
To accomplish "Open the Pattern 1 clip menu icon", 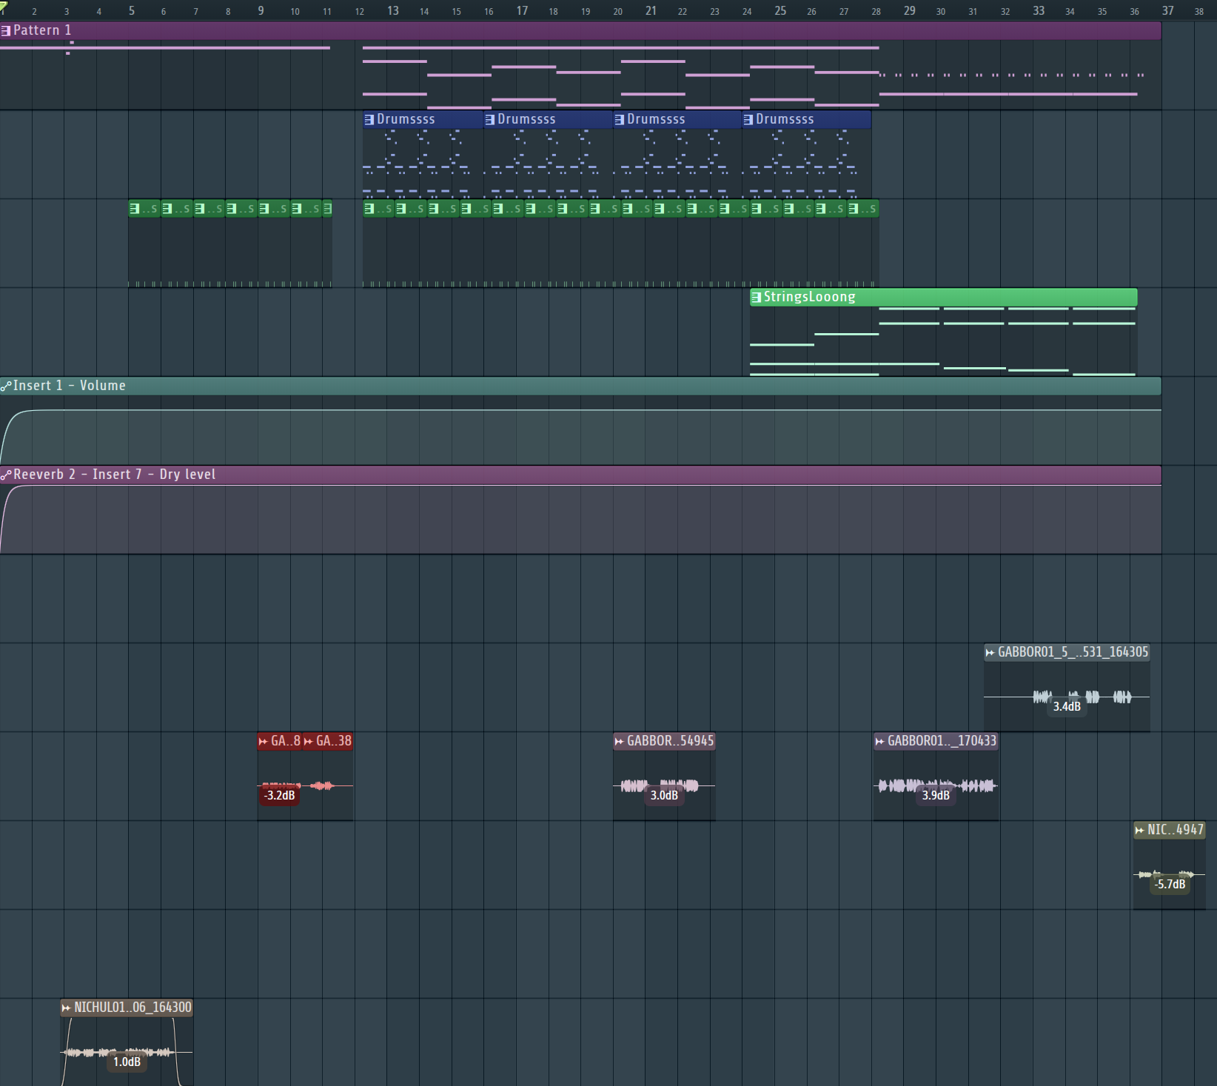I will point(6,30).
